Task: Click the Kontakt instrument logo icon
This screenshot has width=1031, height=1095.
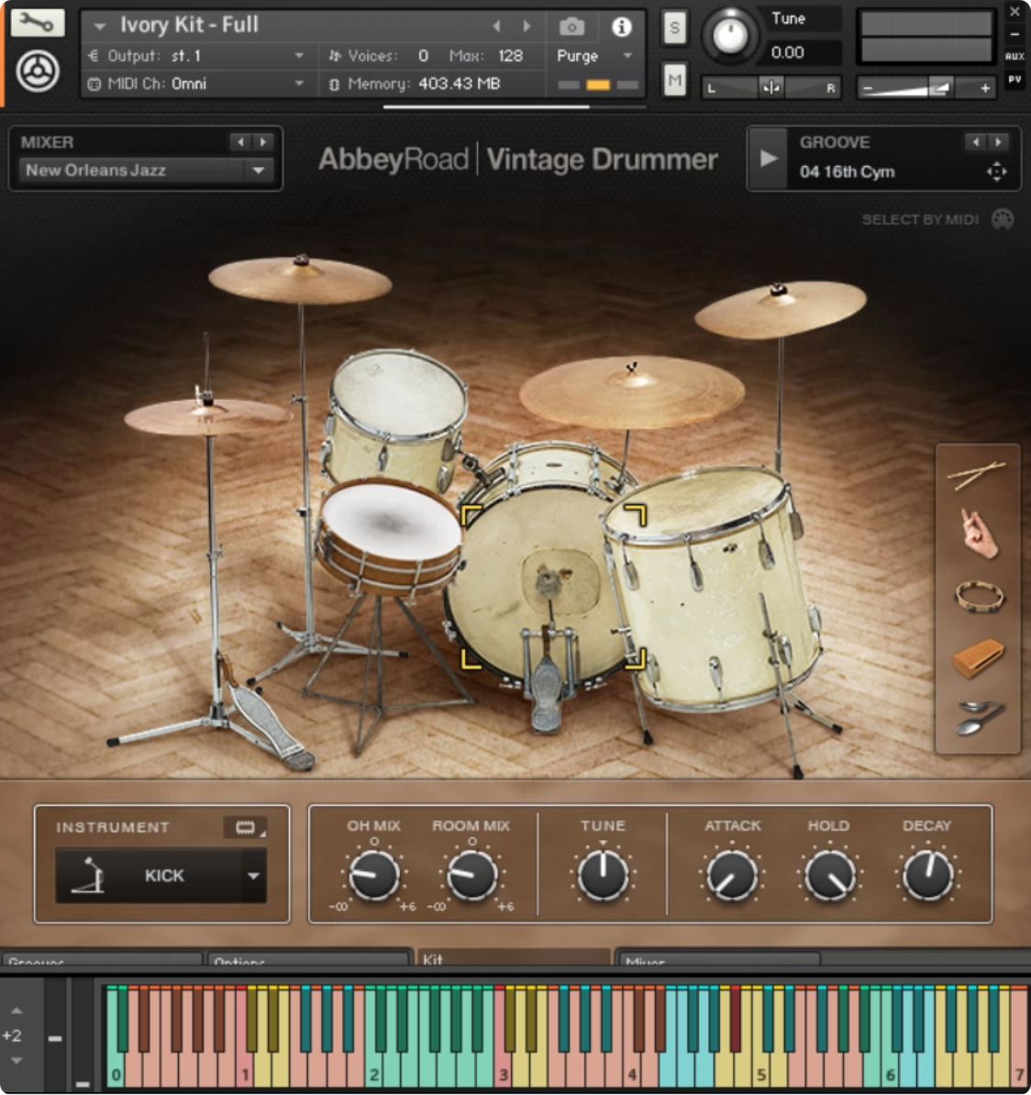Action: (x=38, y=72)
